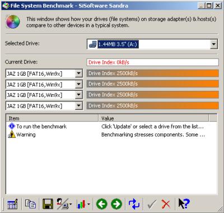The height and width of the screenshot is (213, 224).
Task: Click the 'Current Drive:' label
Action: tap(21, 62)
